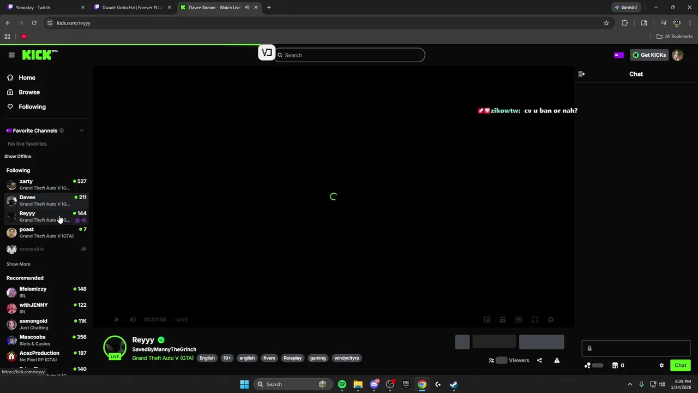Click Favorite Channels info icon
The height and width of the screenshot is (393, 698).
[62, 130]
